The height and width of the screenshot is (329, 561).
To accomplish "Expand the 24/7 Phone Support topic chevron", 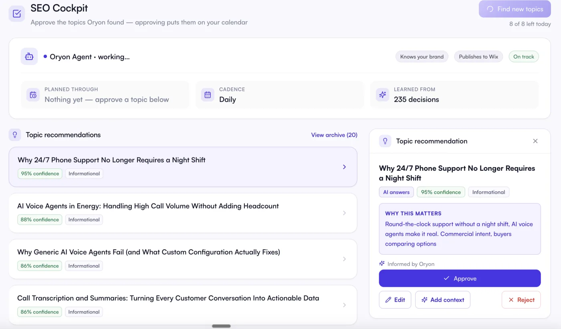I will point(344,167).
